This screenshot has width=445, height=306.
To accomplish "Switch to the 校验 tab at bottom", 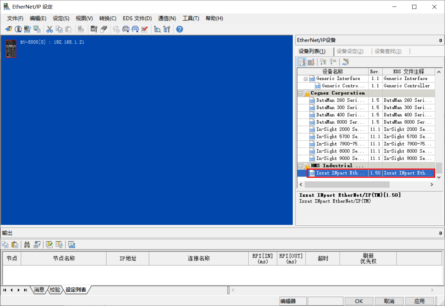I will [55, 290].
